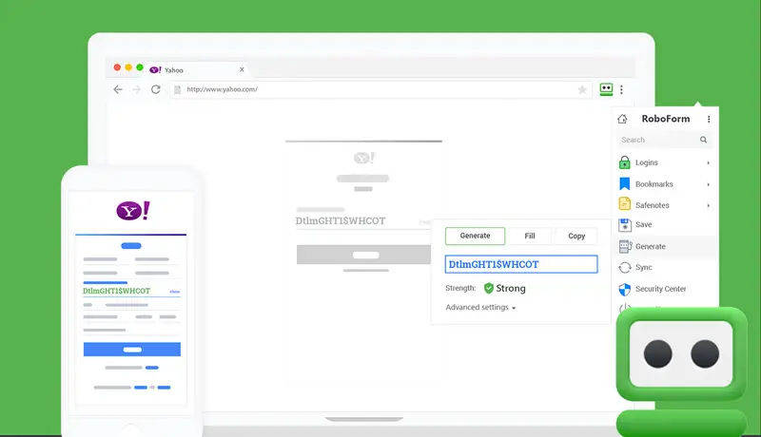Click the page icon in address bar
Image resolution: width=761 pixels, height=437 pixels.
(x=178, y=89)
